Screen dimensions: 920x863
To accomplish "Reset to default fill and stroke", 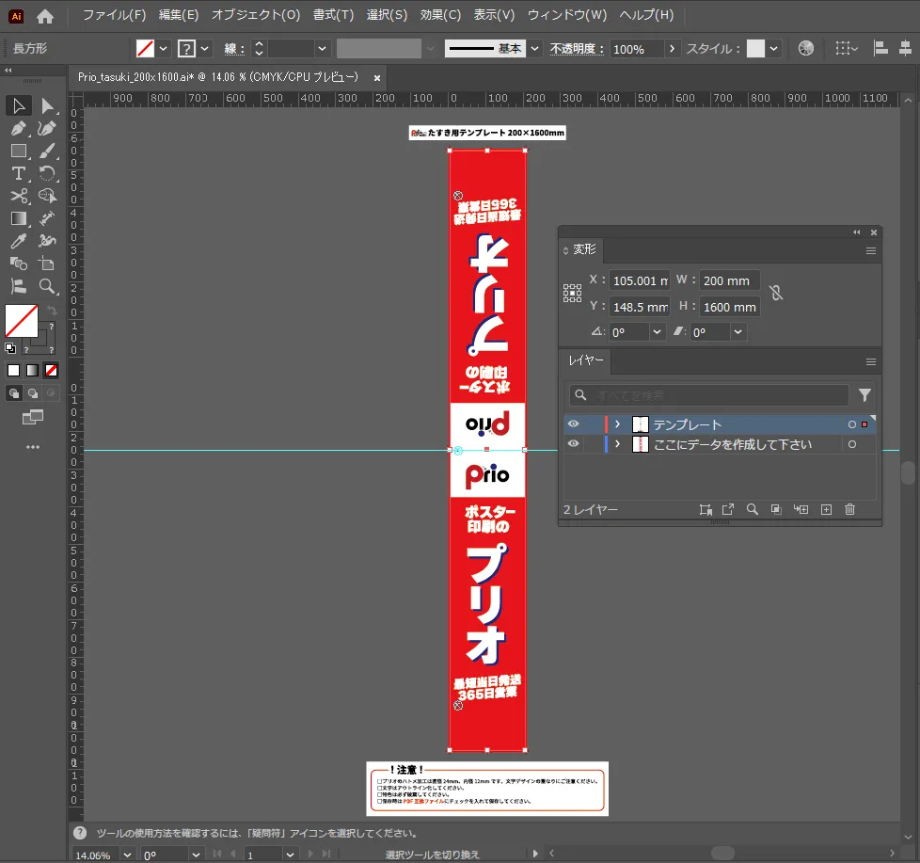I will click(10, 348).
